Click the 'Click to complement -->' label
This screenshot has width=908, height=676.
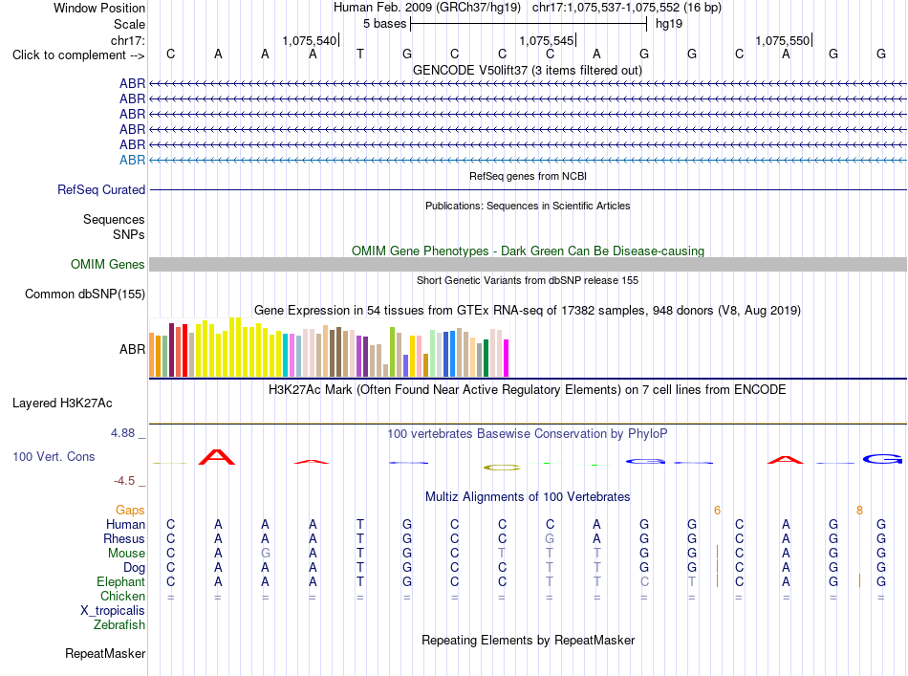click(78, 55)
